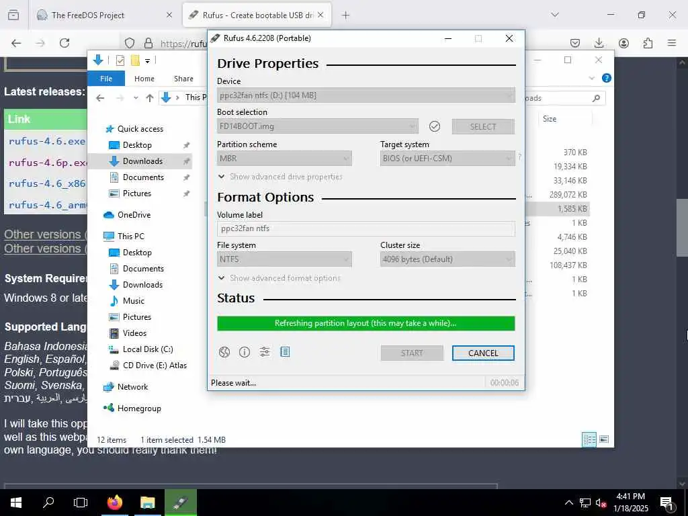Viewport: 688px width, 516px height.
Task: Open rufus-4.6.exe download link
Action: click(x=47, y=141)
